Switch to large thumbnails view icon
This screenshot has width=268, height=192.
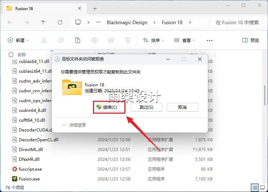tap(262, 188)
